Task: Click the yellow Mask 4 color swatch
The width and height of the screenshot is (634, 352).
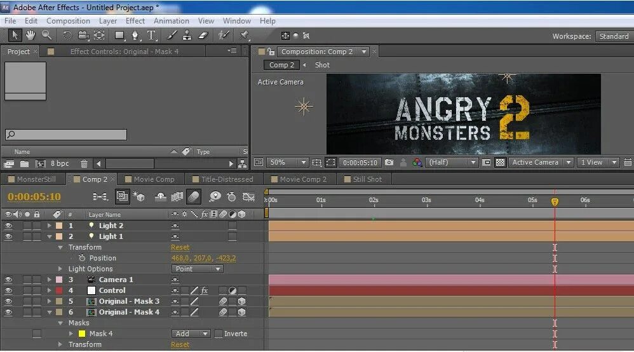Action: click(82, 334)
